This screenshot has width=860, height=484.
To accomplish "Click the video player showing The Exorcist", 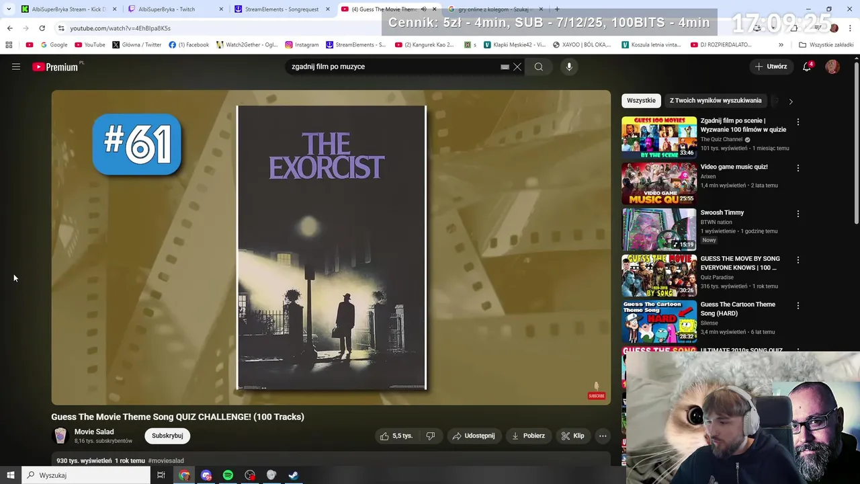I will click(331, 247).
